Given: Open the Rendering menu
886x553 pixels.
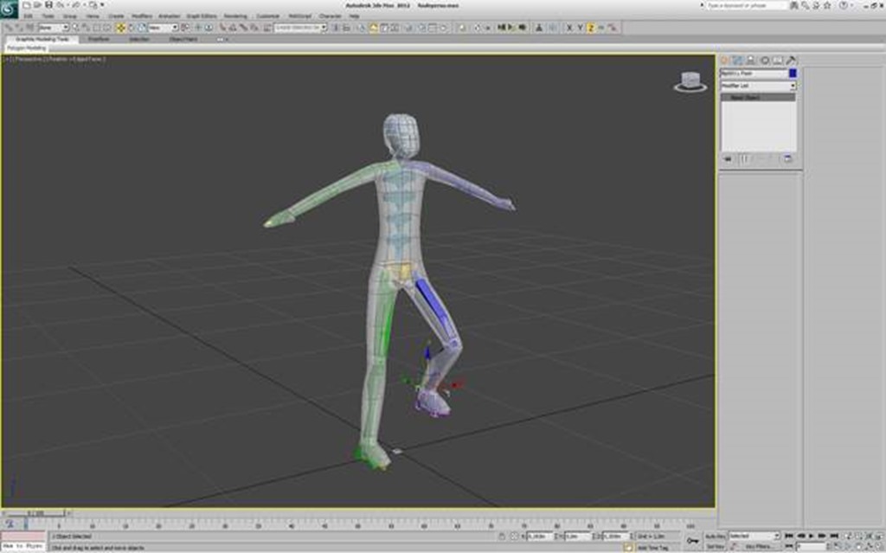Looking at the screenshot, I should (x=235, y=16).
